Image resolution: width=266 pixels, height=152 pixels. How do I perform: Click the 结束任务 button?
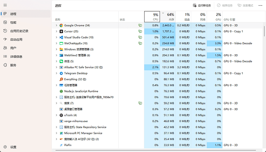225,6
